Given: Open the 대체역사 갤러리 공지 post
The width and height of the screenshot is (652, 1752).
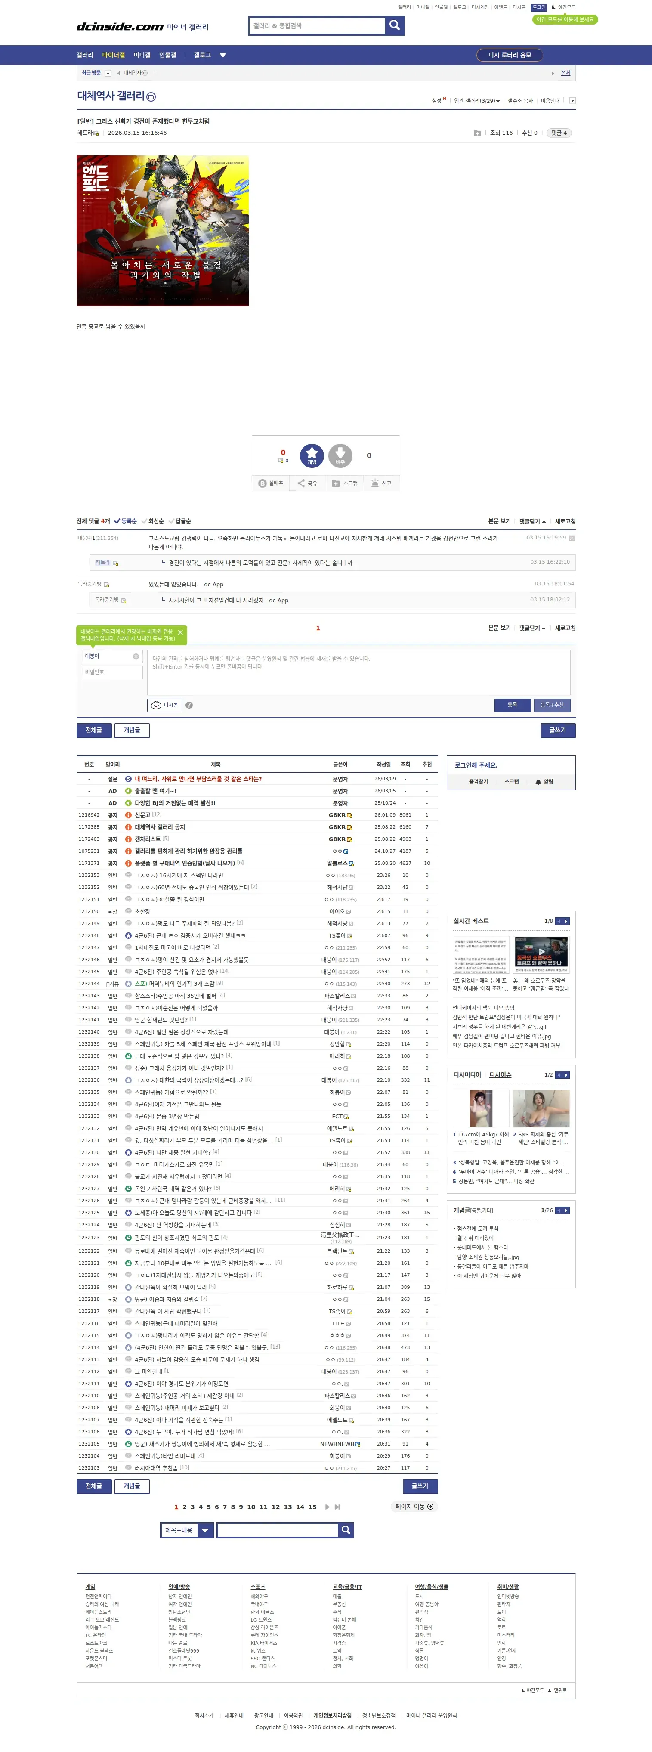Looking at the screenshot, I should coord(160,827).
